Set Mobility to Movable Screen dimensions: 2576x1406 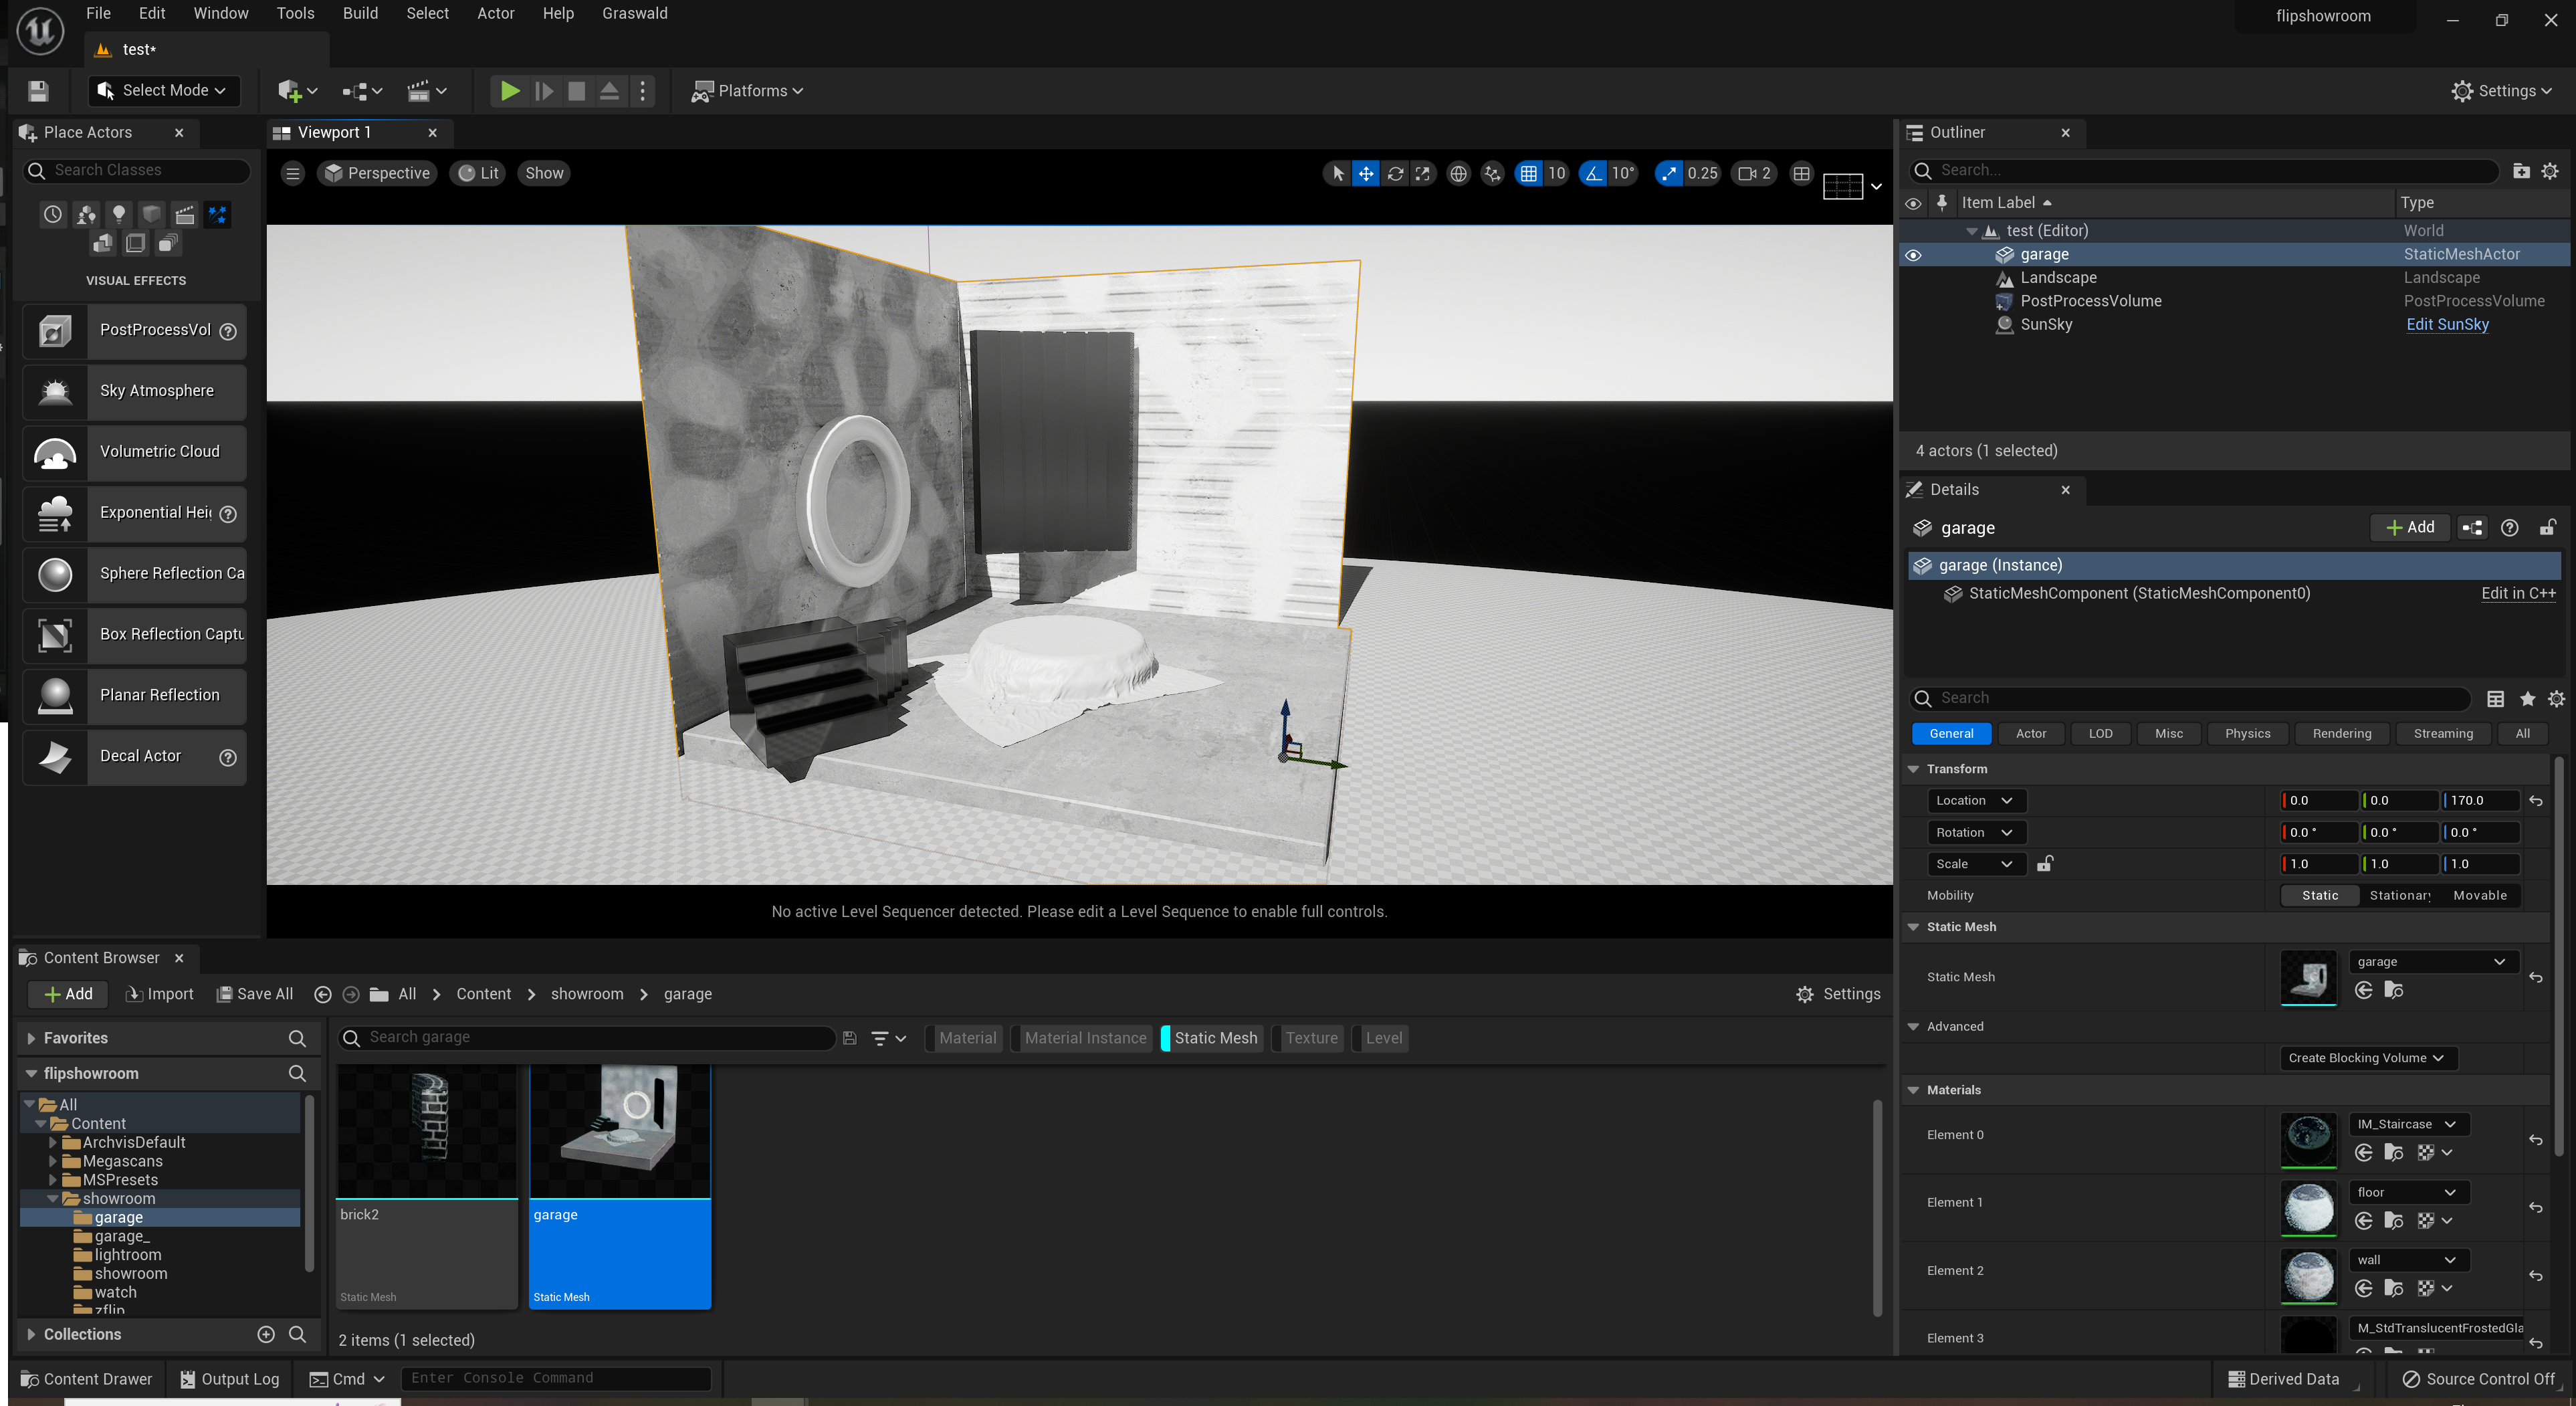click(x=2479, y=895)
